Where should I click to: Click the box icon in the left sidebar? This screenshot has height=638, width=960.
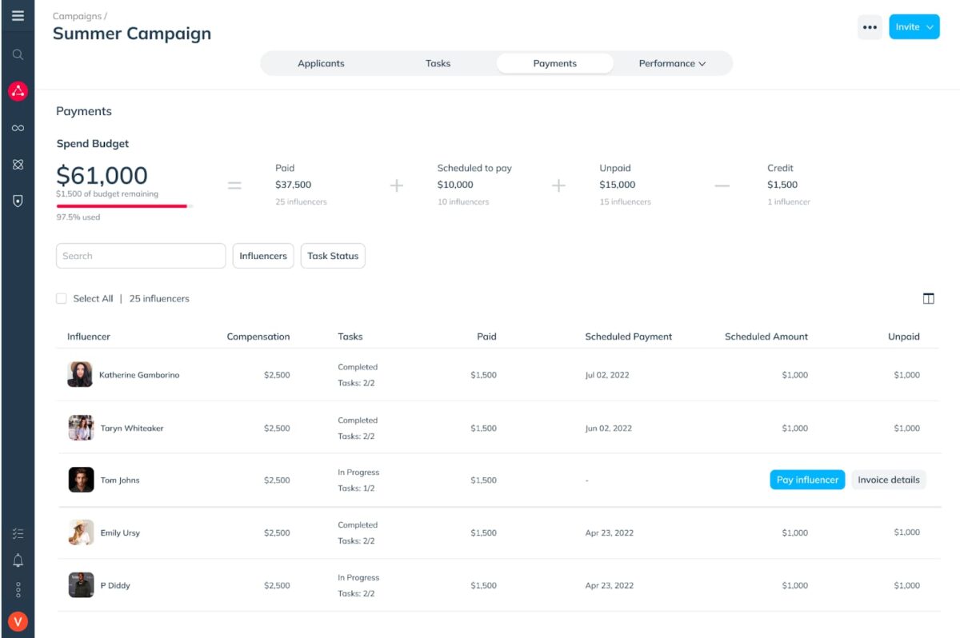18,164
